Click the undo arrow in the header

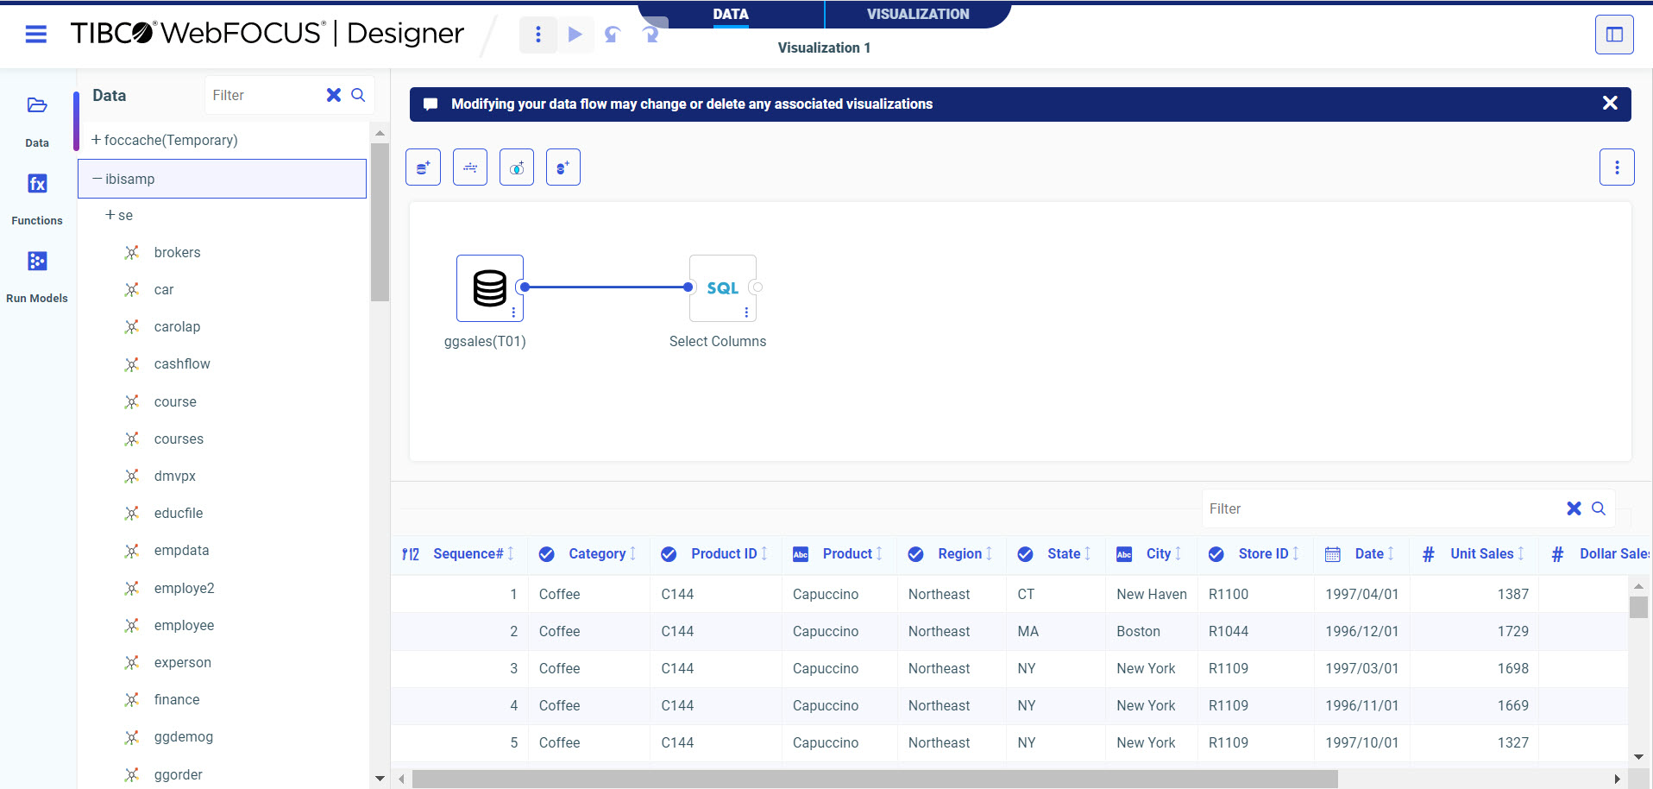[x=613, y=35]
